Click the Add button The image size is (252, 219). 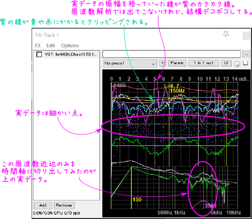click(x=43, y=205)
